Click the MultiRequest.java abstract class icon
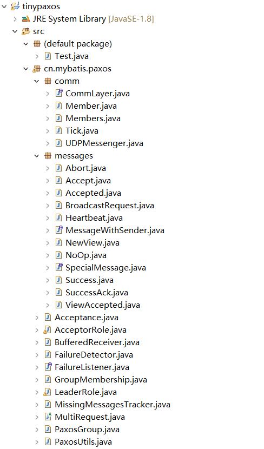Viewport: 264px width, 449px height. [x=48, y=417]
